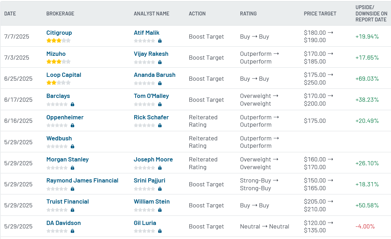Click the +69.03% upside value for Loop Capital
This screenshot has width=391, height=239.
click(368, 79)
